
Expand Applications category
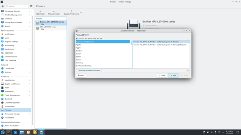(x=29, y=49)
